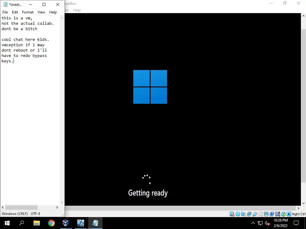Place cursor after 'keys.' in Notepad
Screen dimensions: 306x229
[14, 61]
